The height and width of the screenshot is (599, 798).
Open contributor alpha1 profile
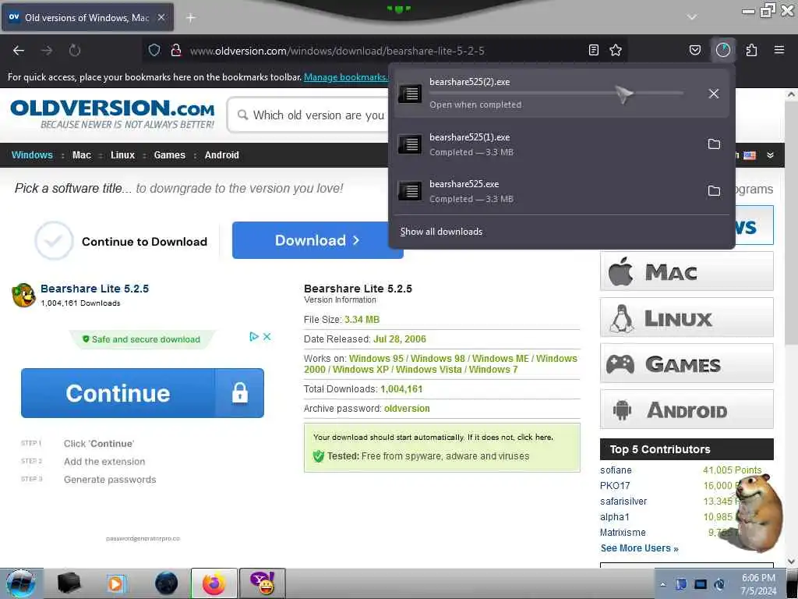coord(615,517)
